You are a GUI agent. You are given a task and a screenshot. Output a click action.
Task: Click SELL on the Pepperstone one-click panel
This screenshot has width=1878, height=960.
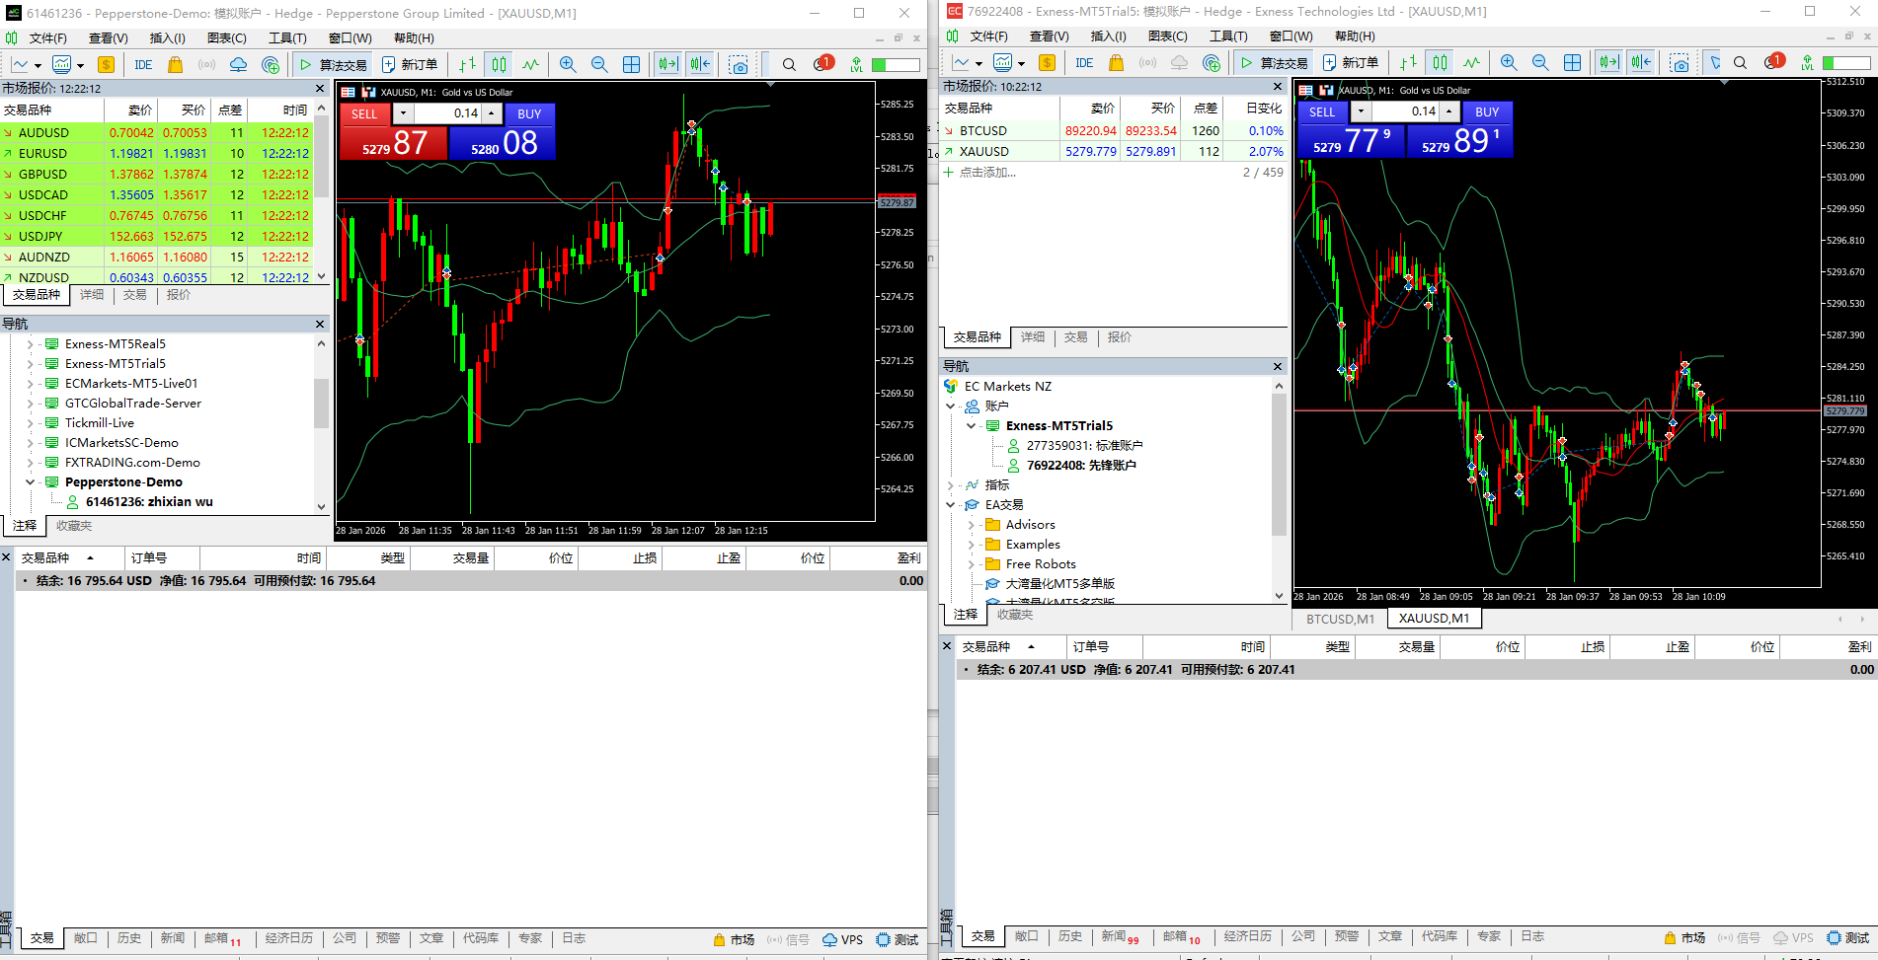coord(364,114)
